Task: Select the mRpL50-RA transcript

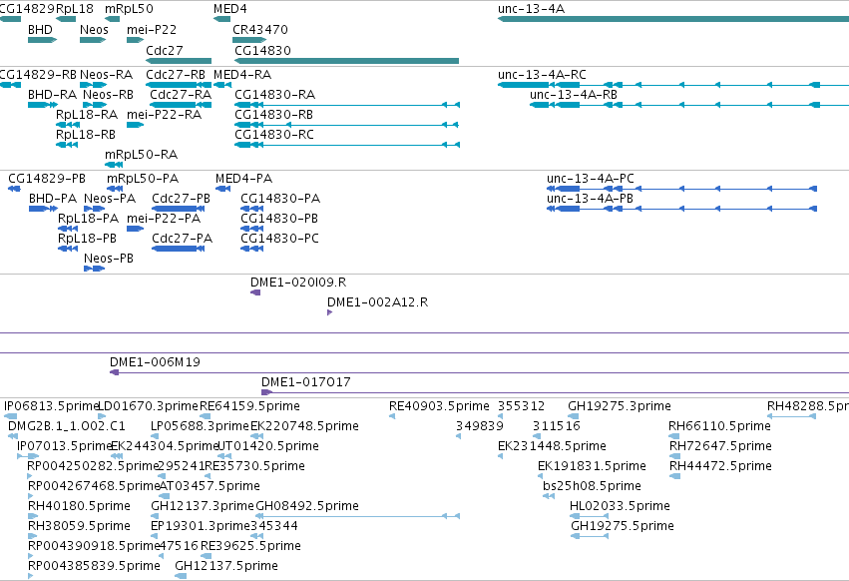Action: [114, 165]
